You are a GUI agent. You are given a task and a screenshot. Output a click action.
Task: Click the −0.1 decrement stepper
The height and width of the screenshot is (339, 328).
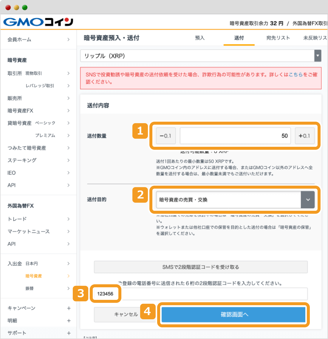[x=166, y=135]
